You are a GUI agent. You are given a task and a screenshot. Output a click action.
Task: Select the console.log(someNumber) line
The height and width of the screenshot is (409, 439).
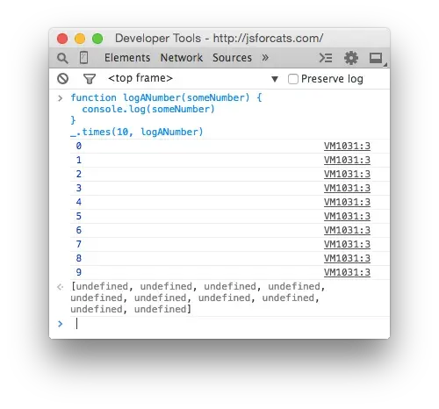point(148,109)
